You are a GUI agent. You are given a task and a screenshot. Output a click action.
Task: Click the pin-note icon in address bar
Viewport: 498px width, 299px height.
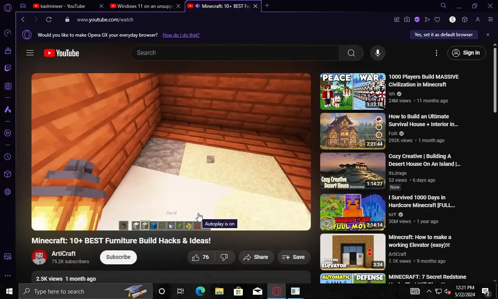coord(397,19)
